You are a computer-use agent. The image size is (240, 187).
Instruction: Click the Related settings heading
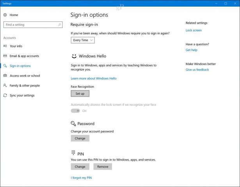(196, 23)
